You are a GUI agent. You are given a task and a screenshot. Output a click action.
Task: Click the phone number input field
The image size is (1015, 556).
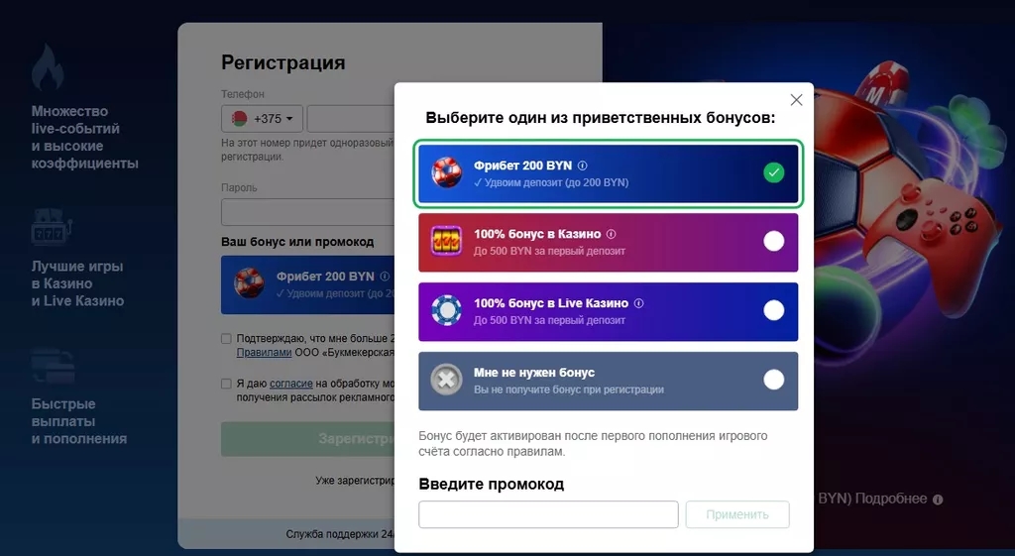click(351, 119)
